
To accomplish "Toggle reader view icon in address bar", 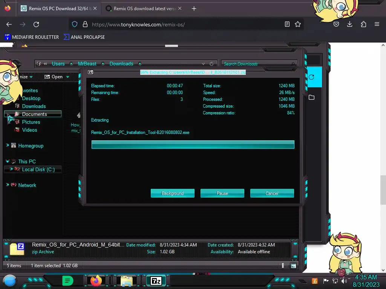I will (x=287, y=24).
